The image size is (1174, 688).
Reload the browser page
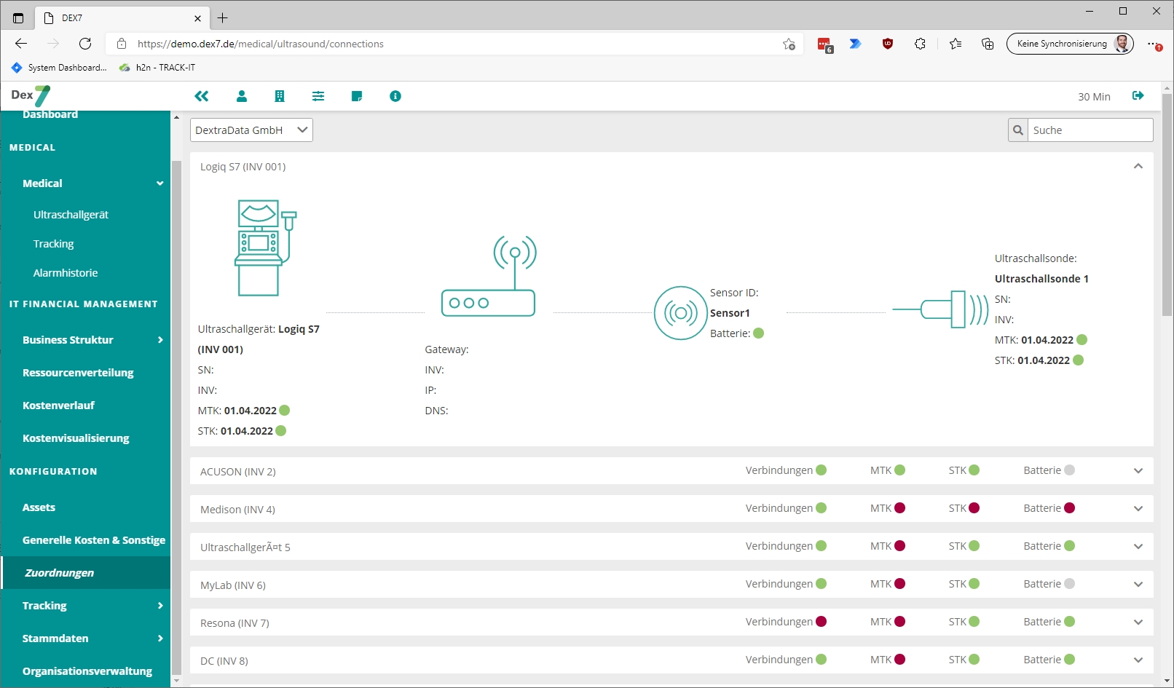tap(85, 44)
